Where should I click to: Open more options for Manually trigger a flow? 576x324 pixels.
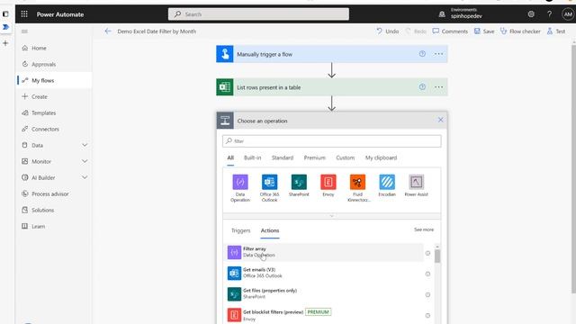438,54
